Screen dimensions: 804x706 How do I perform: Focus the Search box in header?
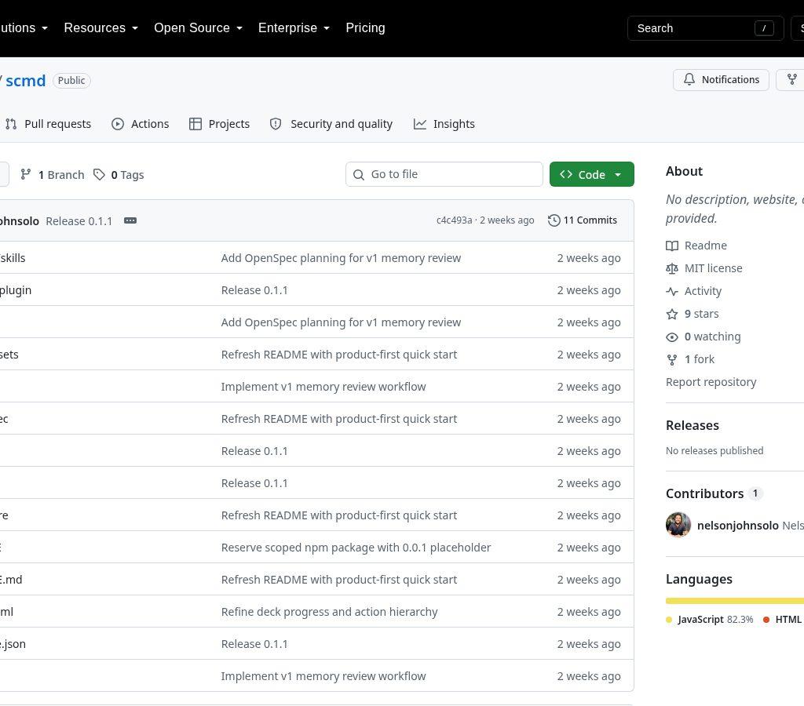point(706,28)
